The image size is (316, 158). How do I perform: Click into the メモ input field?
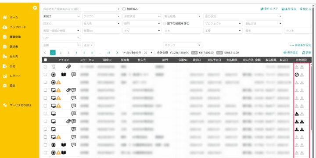183,31
